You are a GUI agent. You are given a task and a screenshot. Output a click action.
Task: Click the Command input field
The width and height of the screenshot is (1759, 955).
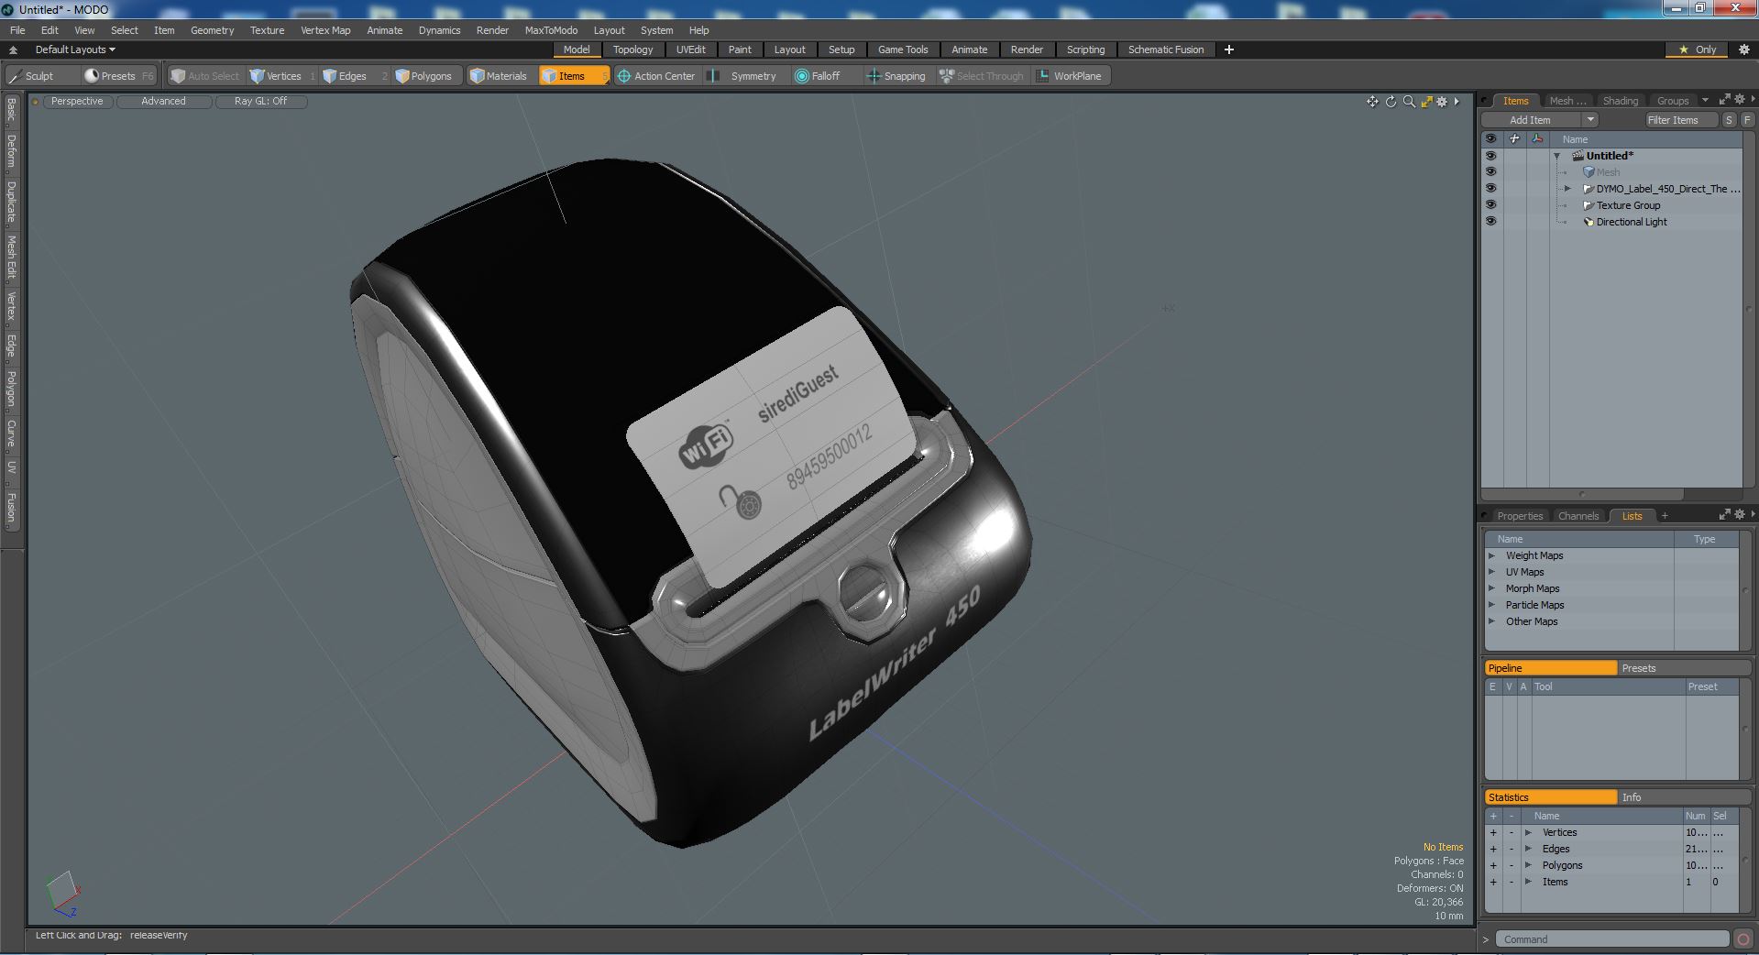pos(1612,939)
